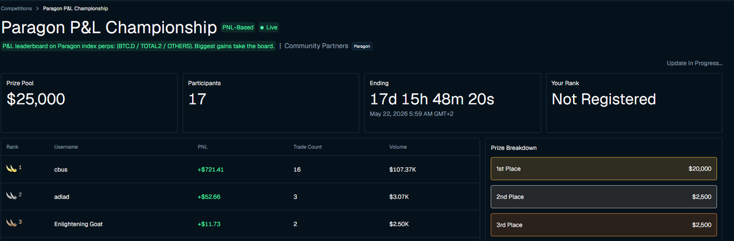Sort by the PNL column header

(x=203, y=147)
